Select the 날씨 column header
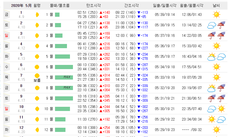This screenshot has height=137, width=229. pyautogui.click(x=216, y=6)
